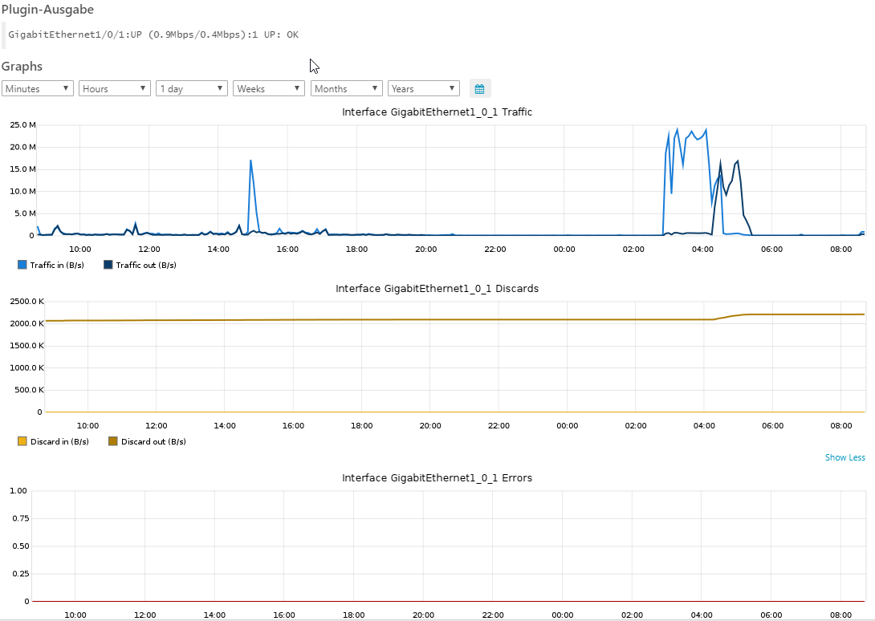875x621 pixels.
Task: Click the Interface GigabitEthernet1_0_1 Traffic title
Action: 437,112
